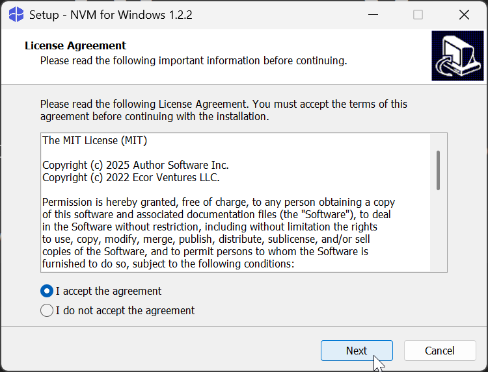Close the NVM Setup window
This screenshot has height=372, width=488.
464,14
